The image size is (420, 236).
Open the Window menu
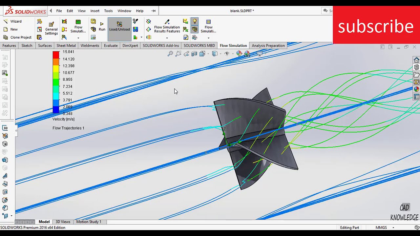[124, 11]
